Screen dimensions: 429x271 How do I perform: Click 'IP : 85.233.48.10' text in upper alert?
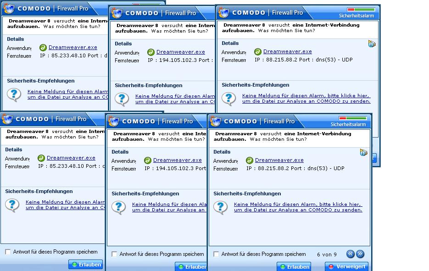(63, 56)
